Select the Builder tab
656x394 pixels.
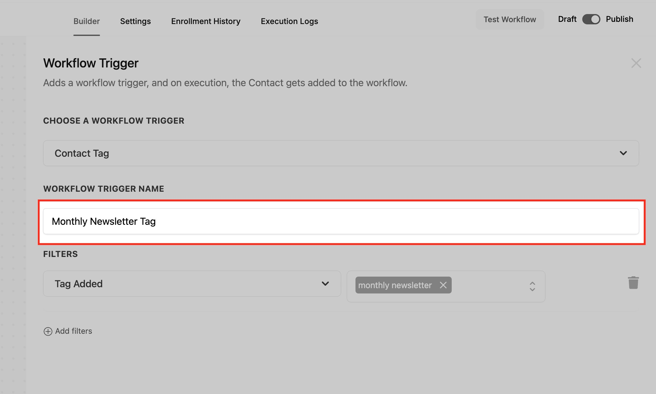point(87,21)
